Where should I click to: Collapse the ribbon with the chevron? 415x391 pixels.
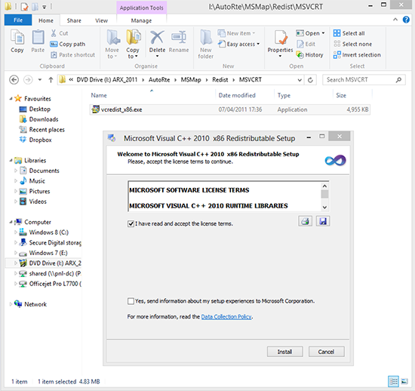coord(395,20)
